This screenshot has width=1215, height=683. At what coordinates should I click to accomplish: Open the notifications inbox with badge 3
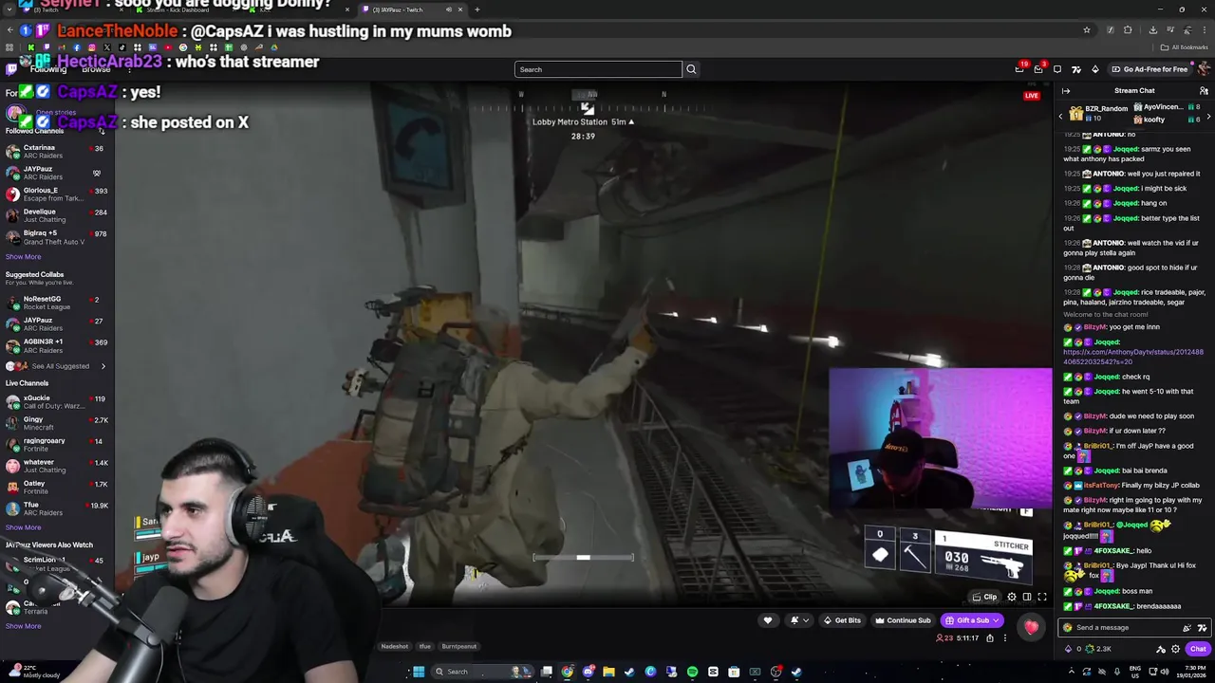(x=1038, y=69)
